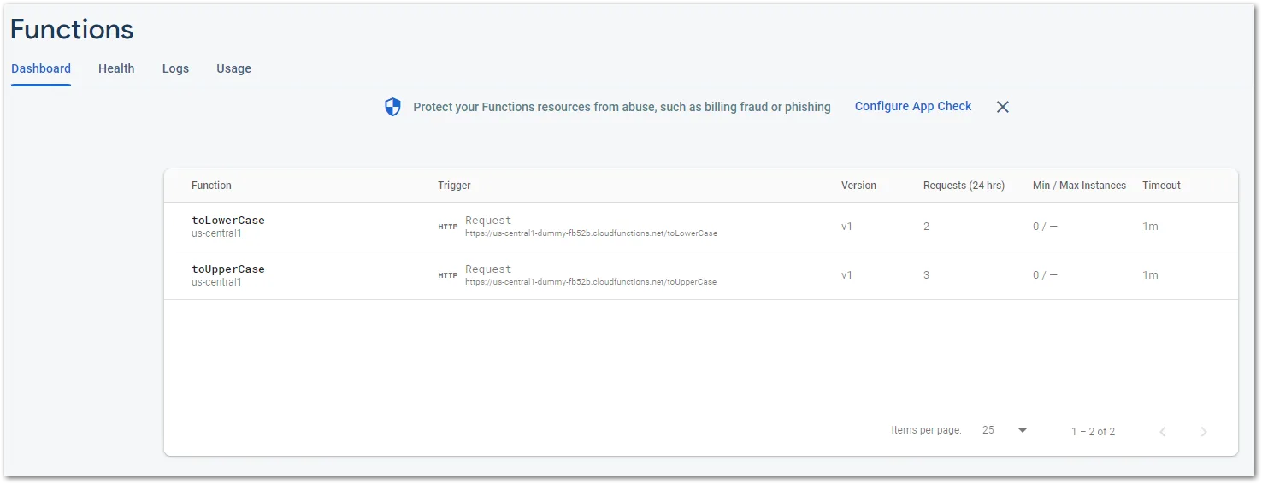Click the v1 version of toUpperCase
The height and width of the screenshot is (484, 1262).
coord(846,275)
